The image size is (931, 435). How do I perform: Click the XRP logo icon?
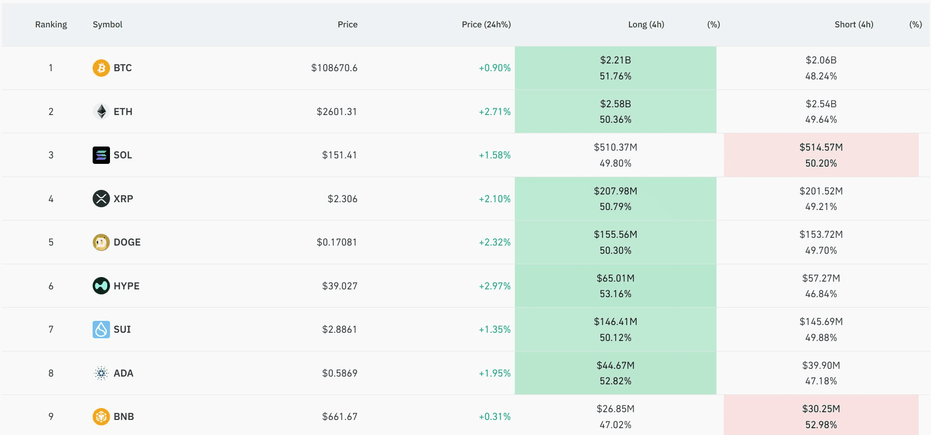(x=101, y=199)
